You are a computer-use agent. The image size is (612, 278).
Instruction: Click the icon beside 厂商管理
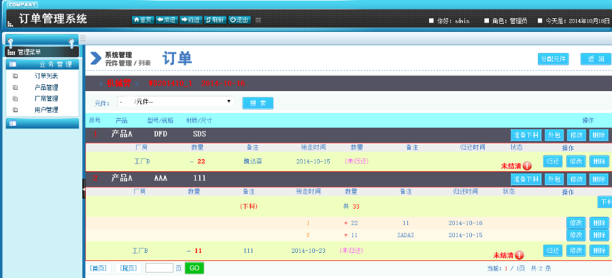click(x=15, y=99)
